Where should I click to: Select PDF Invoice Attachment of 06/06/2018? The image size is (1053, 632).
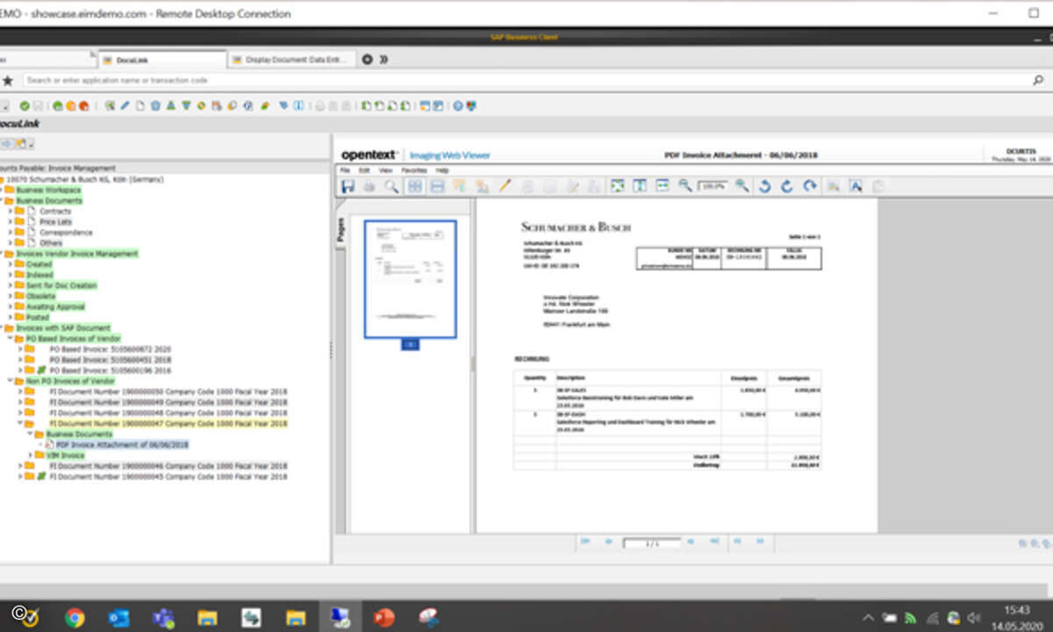(123, 445)
